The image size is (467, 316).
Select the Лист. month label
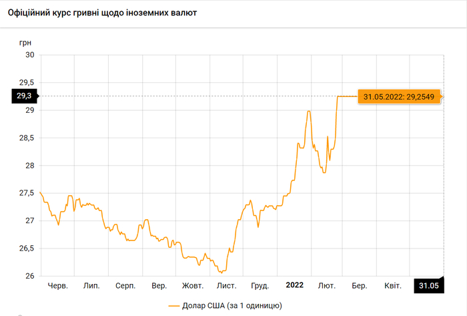click(226, 285)
